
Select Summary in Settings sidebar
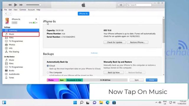[x=21, y=31]
